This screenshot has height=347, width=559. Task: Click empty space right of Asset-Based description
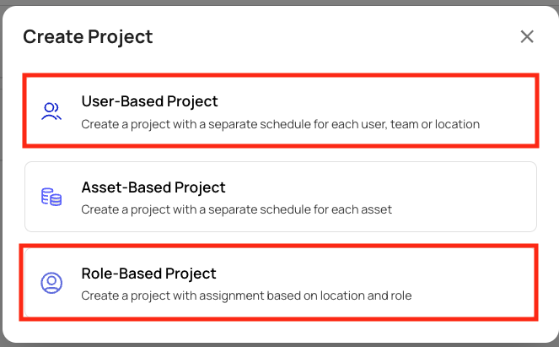(x=464, y=209)
